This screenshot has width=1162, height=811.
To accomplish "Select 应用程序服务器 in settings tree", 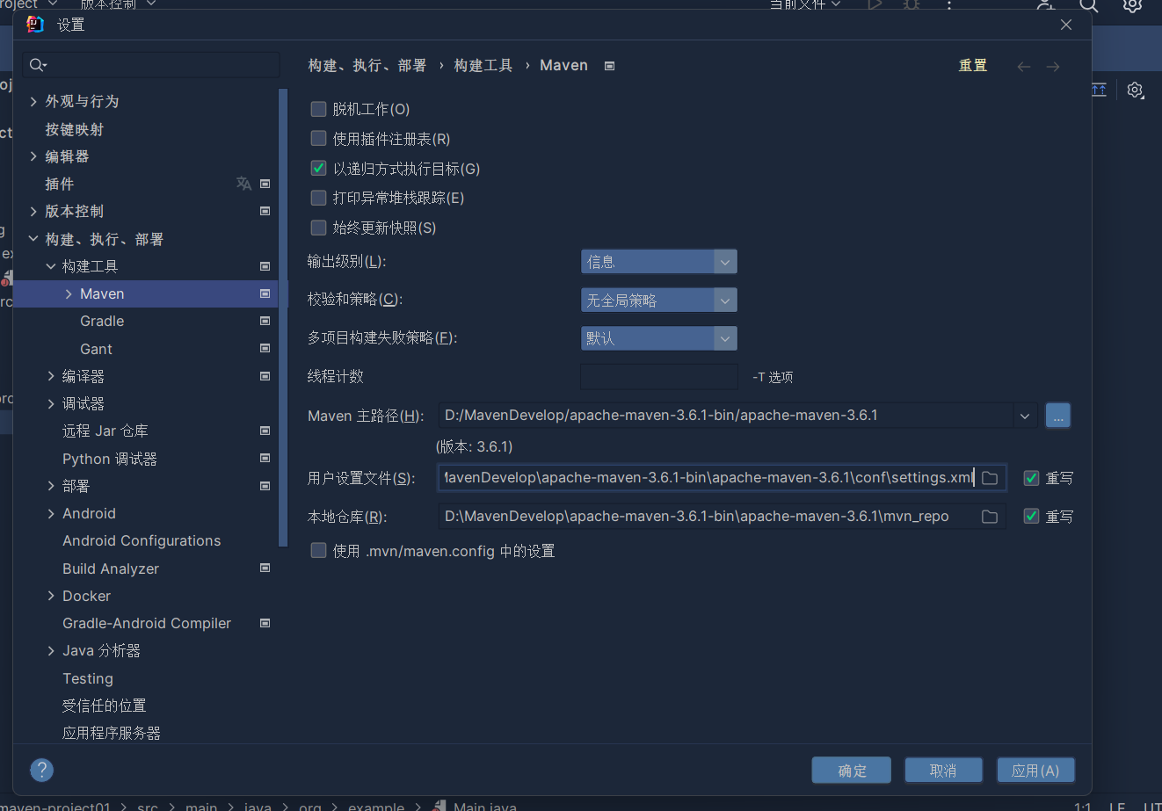I will pyautogui.click(x=112, y=733).
